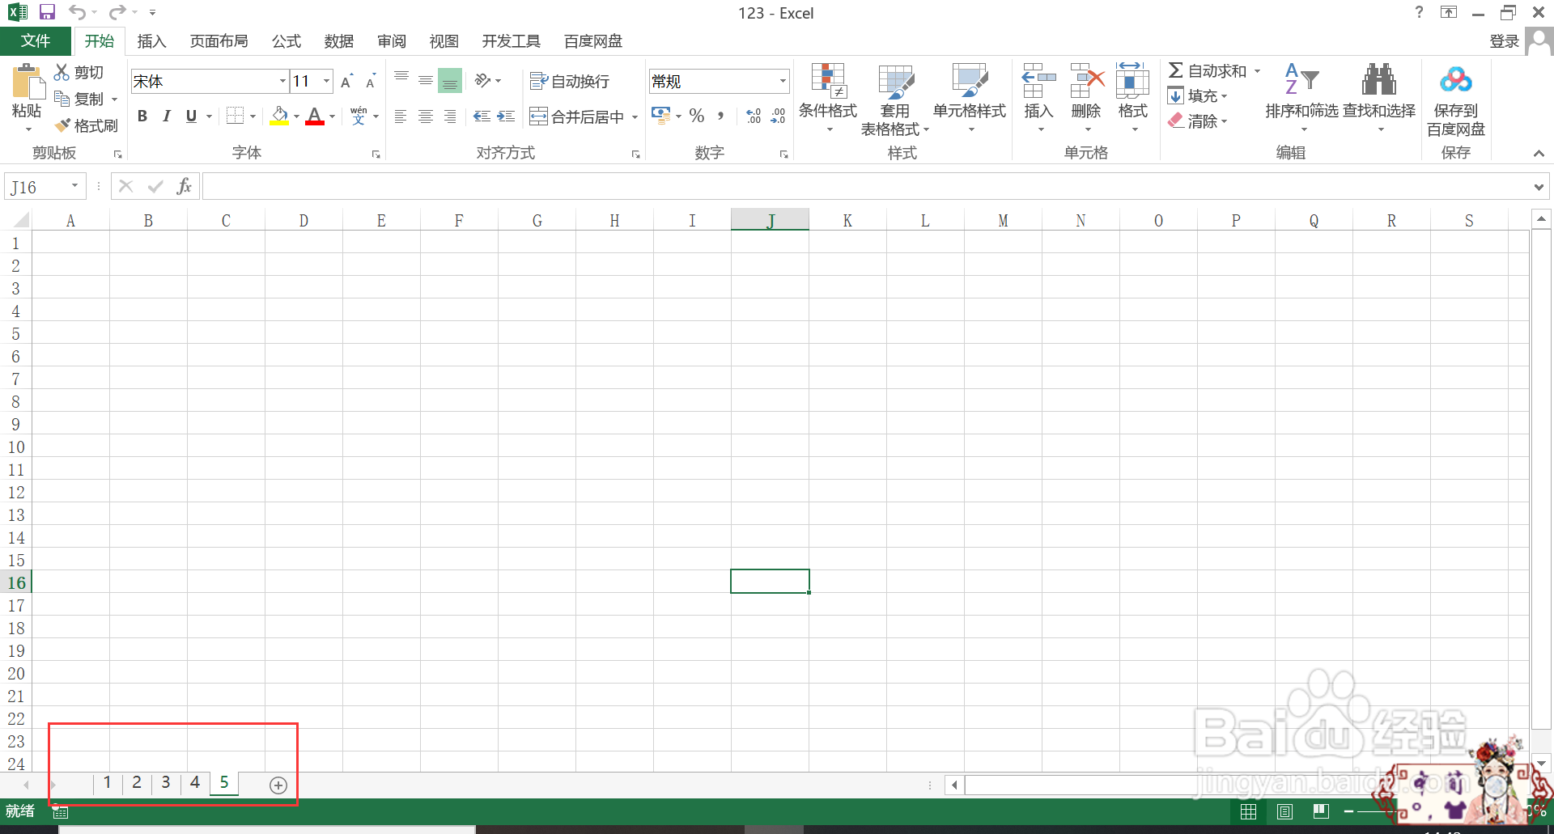Click the Cut scissors icon
This screenshot has width=1554, height=834.
(x=62, y=72)
